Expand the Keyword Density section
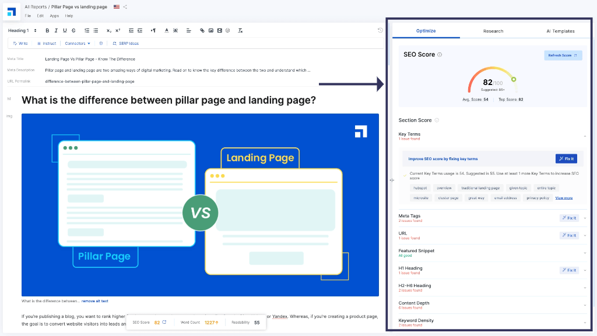The width and height of the screenshot is (597, 336). pyautogui.click(x=585, y=323)
